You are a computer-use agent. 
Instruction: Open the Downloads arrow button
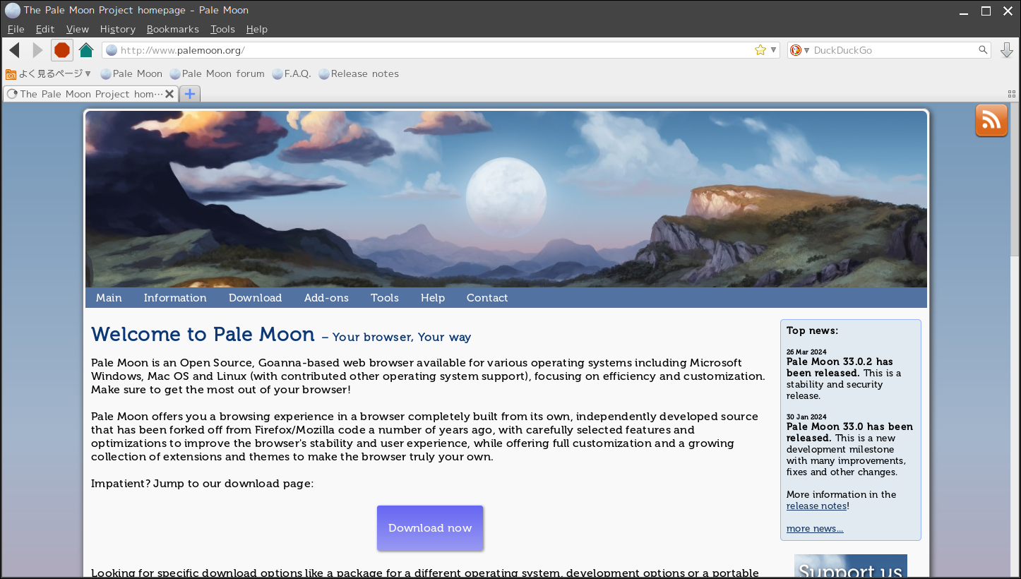(x=1007, y=50)
